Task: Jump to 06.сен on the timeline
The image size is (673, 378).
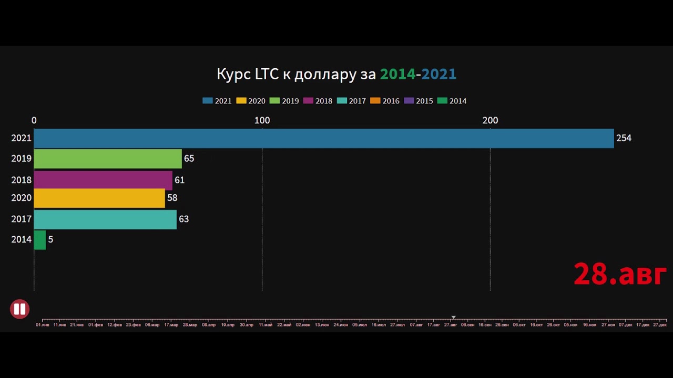Action: (x=467, y=325)
